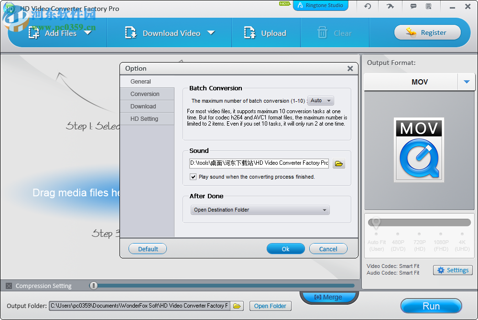Open the maximum batch conversion Auto dropdown
The width and height of the screenshot is (478, 320).
pos(320,100)
